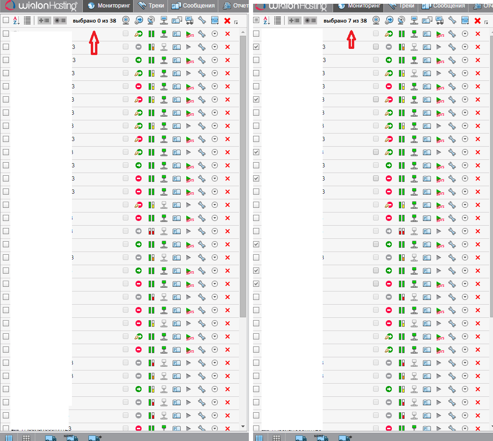493x441 pixels.
Task: Click the large red X in left panel header
Action: point(228,21)
